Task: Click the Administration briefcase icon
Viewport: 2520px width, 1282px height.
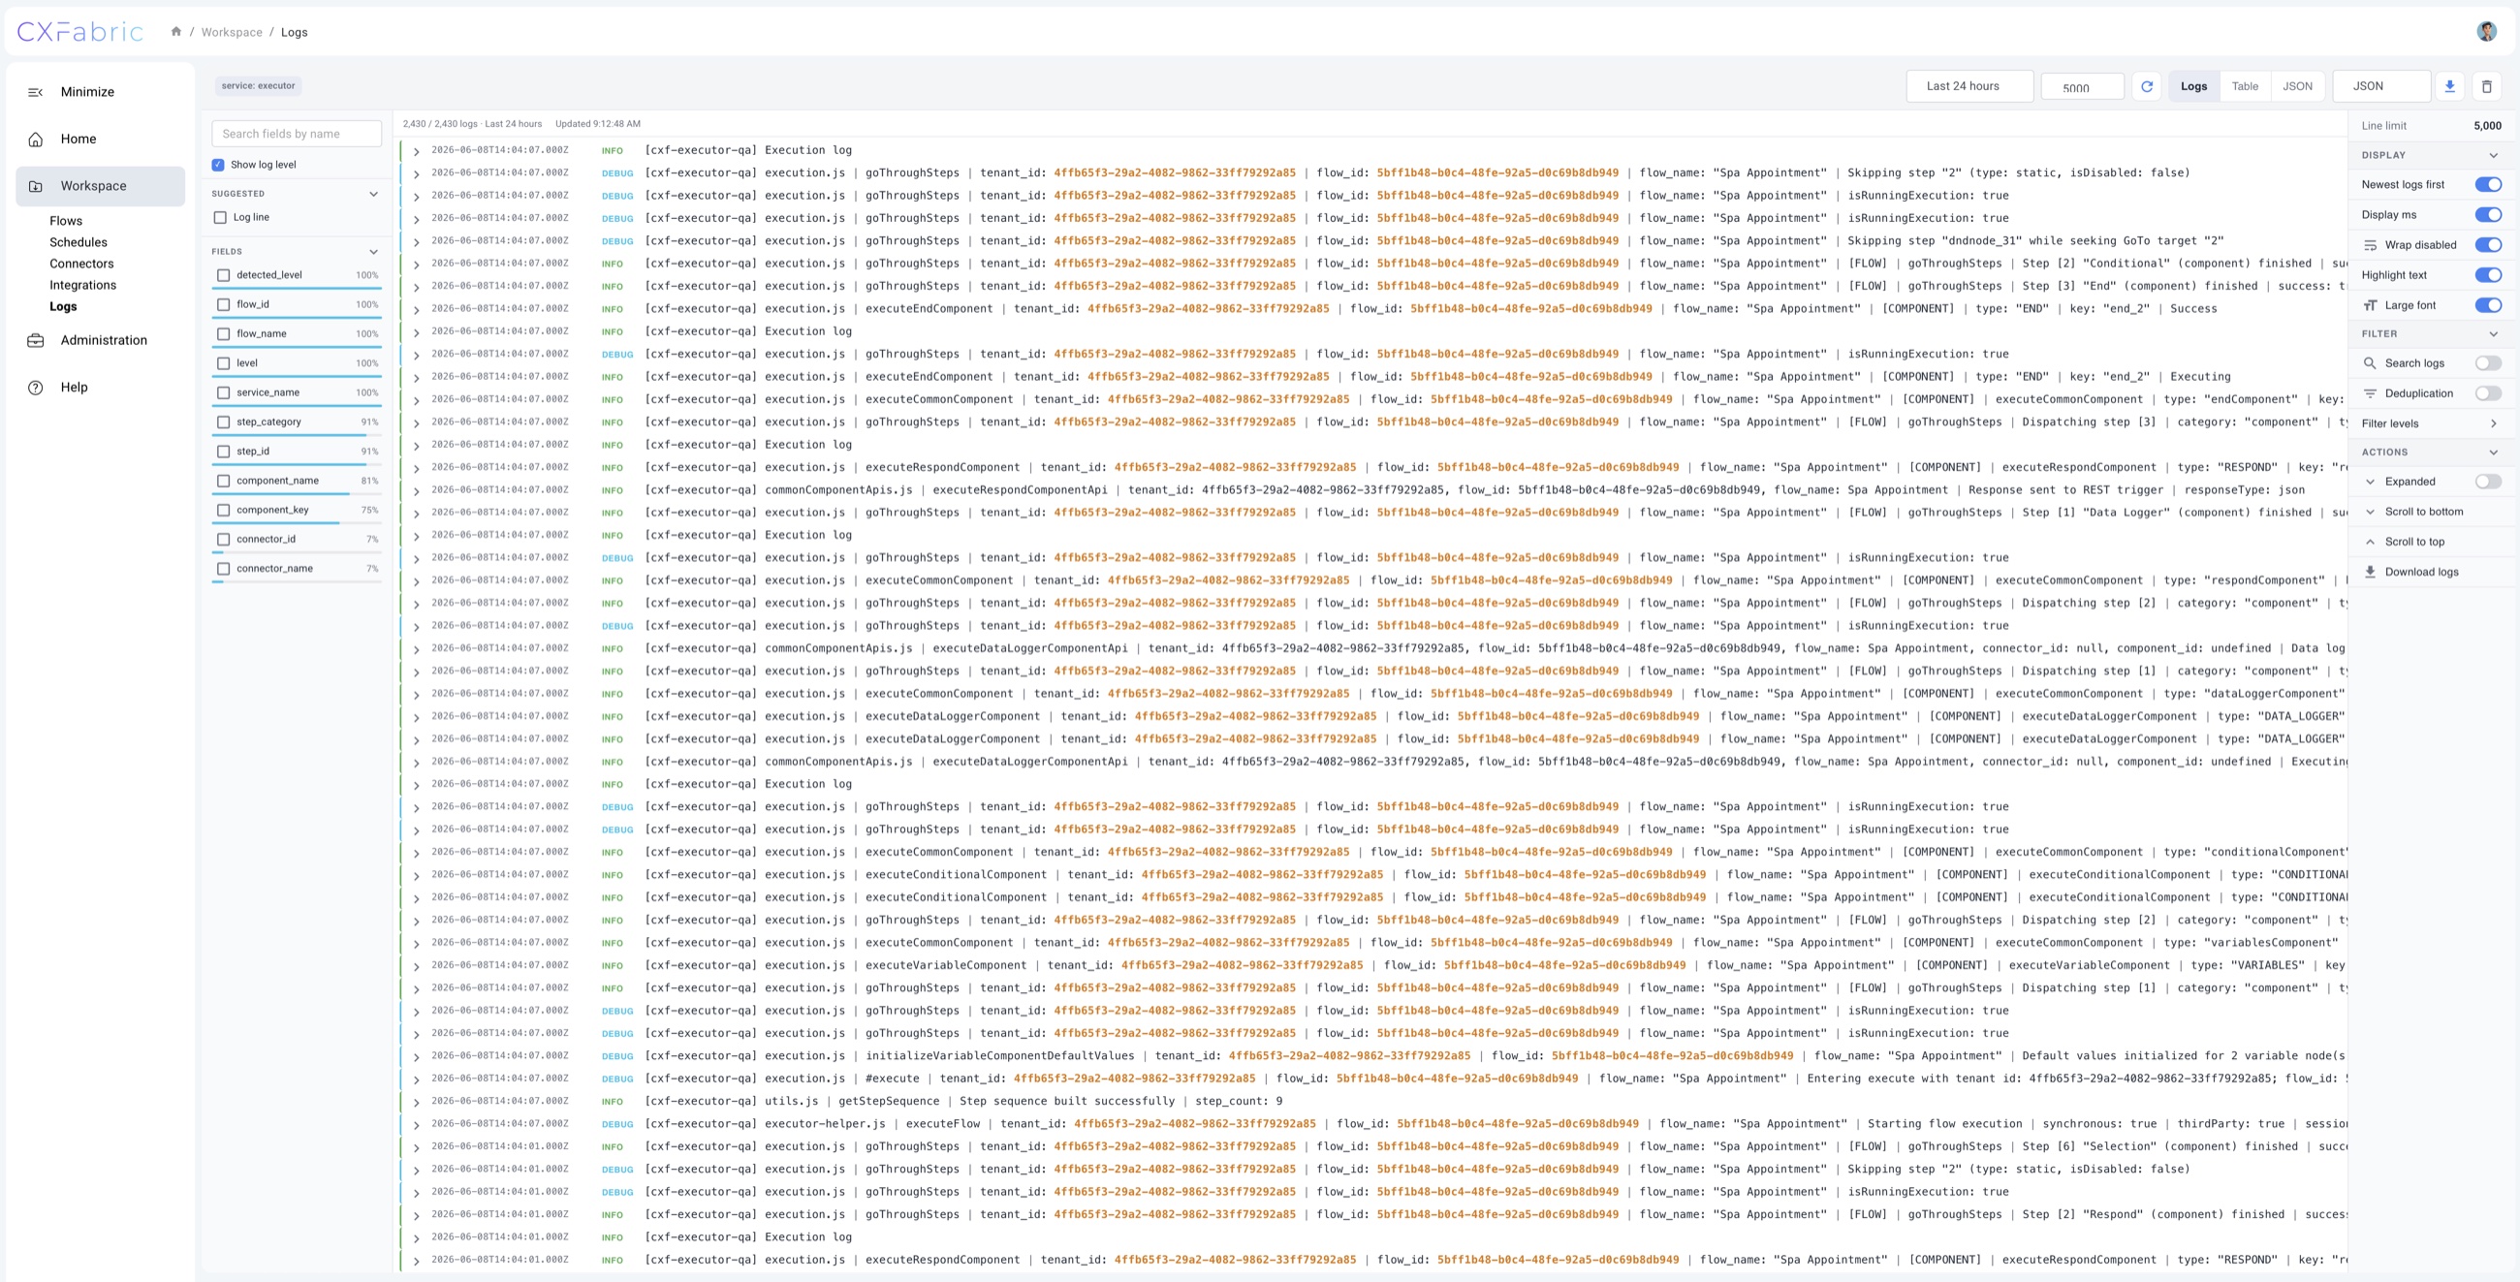Action: (35, 340)
